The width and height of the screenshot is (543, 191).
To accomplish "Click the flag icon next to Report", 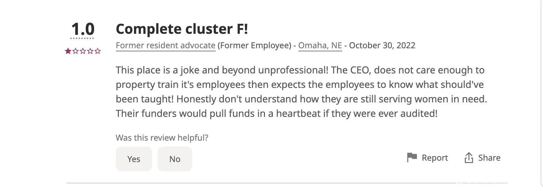I will pos(412,158).
